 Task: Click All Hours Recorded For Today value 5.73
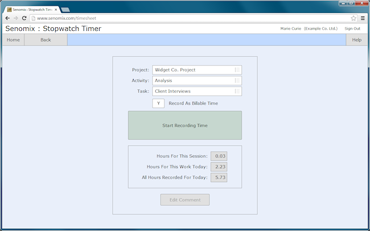[219, 177]
